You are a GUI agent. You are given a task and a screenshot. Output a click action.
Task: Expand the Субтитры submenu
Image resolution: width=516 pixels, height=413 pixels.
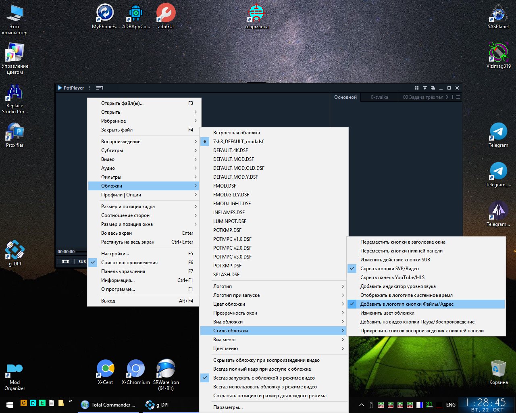143,150
